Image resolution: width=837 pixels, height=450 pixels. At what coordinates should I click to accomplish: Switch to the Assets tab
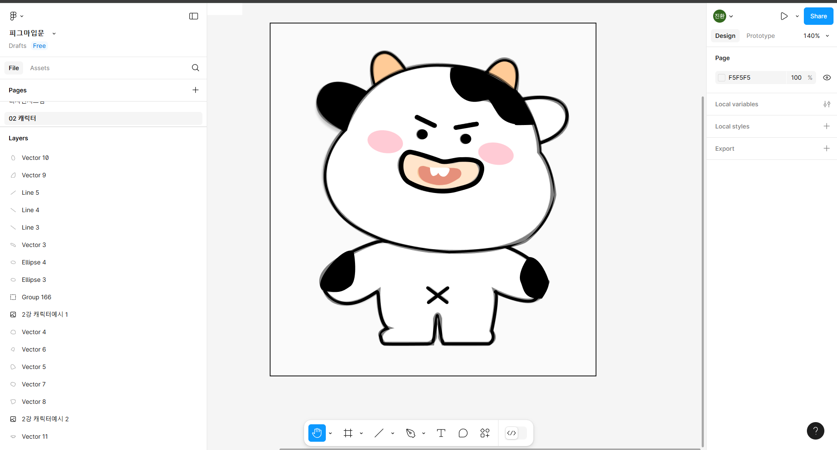click(x=40, y=68)
